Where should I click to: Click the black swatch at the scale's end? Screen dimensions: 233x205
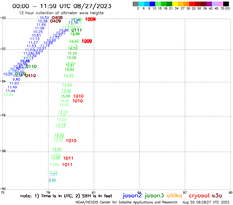[226, 4]
